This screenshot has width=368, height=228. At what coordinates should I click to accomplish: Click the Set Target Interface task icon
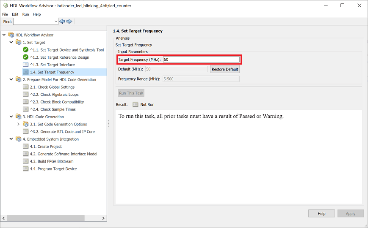(25, 65)
